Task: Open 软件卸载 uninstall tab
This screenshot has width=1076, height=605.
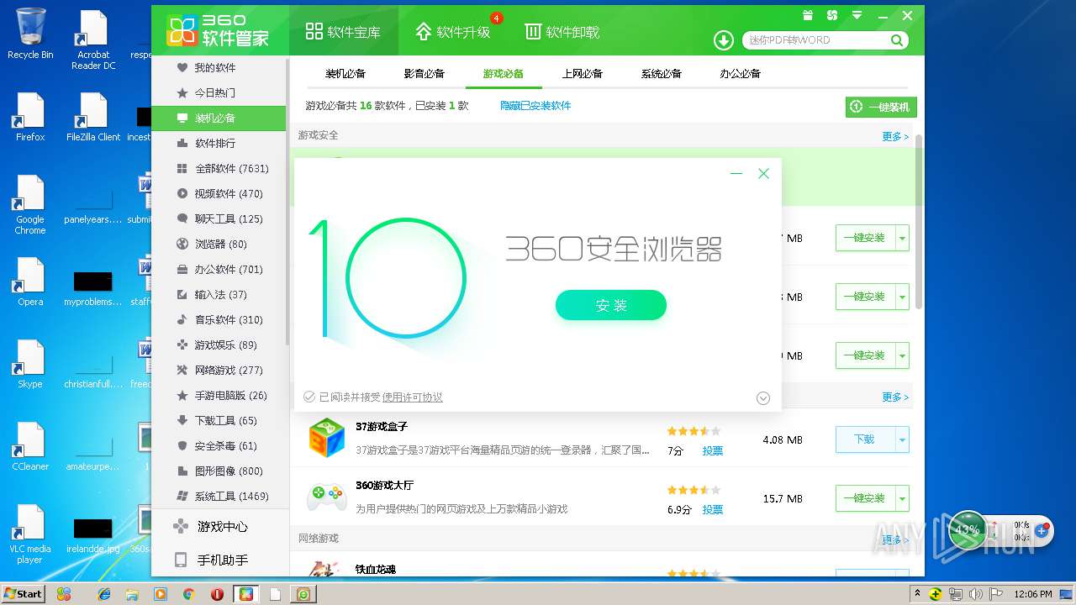Action: pos(562,31)
